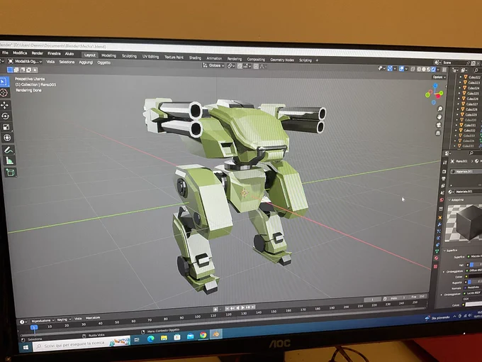Image resolution: width=482 pixels, height=362 pixels.
Task: Open the Options dropdown in viewport
Action: pos(439,77)
